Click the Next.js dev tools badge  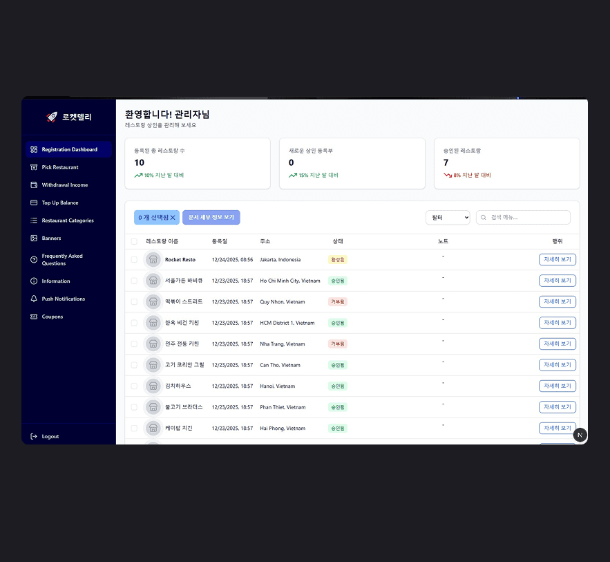coord(580,435)
